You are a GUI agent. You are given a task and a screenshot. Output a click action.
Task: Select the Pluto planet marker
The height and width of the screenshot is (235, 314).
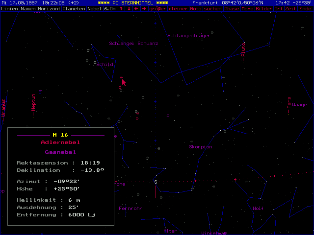pos(243,52)
